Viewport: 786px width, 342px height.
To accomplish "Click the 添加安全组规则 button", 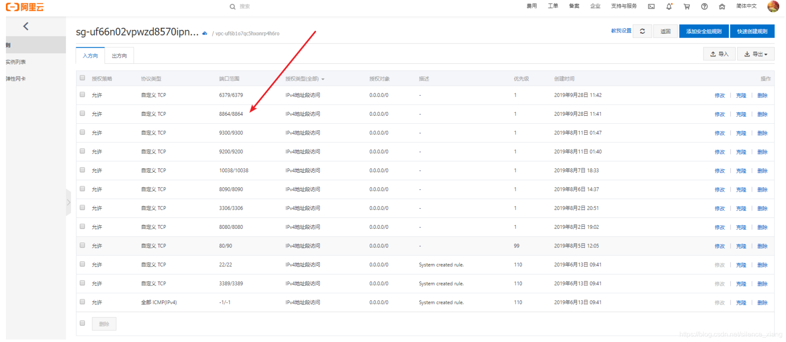I will pos(704,31).
